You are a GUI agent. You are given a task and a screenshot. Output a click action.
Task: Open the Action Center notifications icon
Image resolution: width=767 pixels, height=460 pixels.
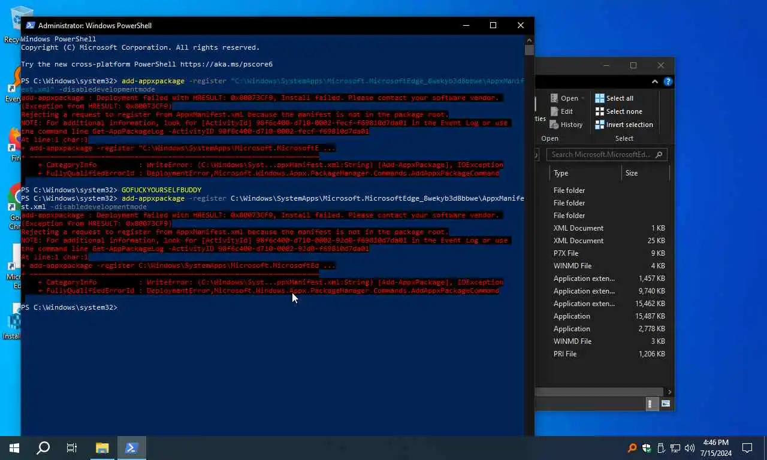(x=747, y=447)
